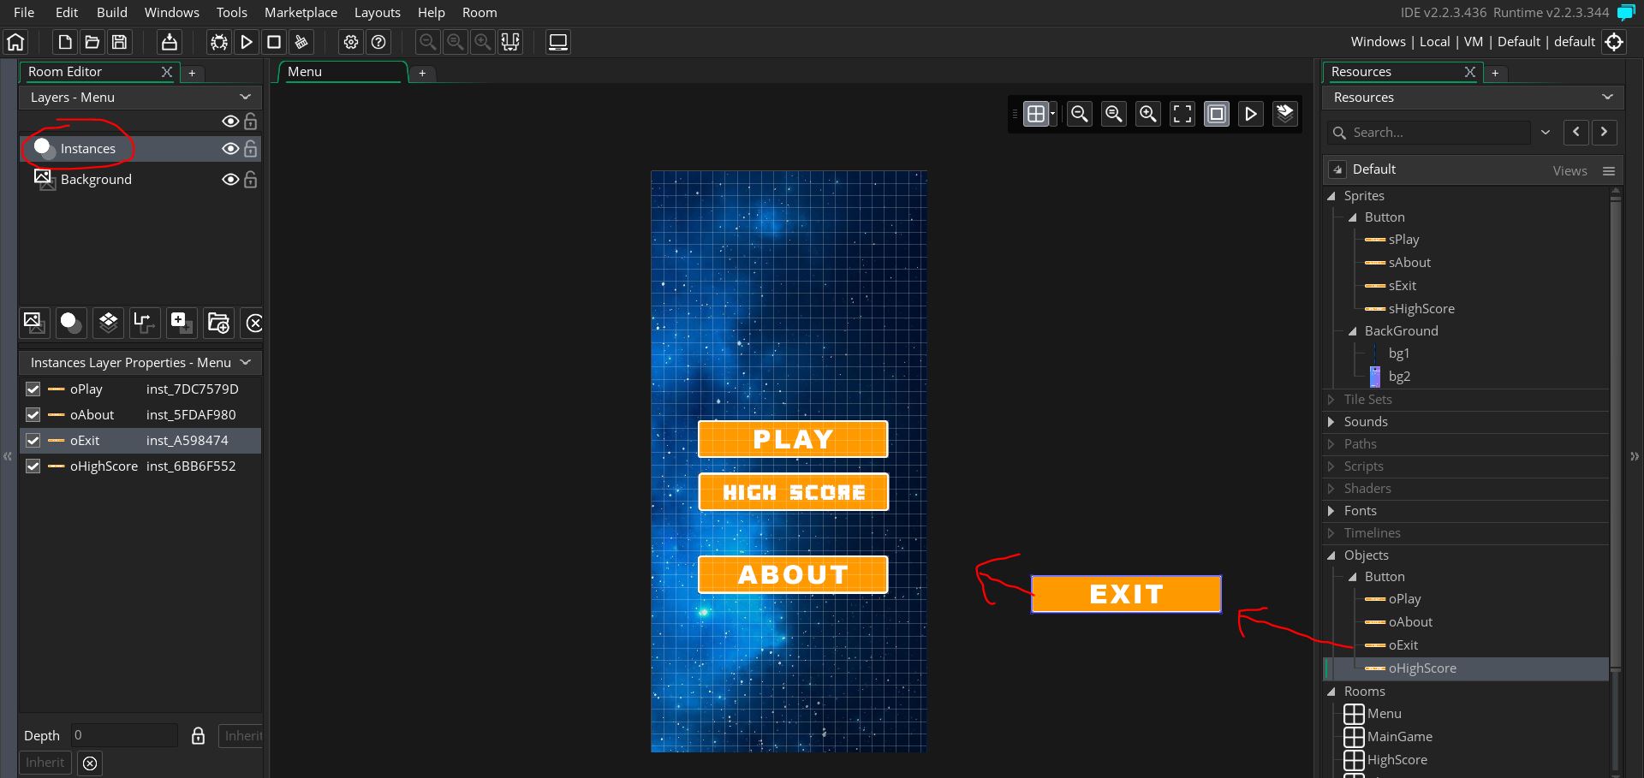Screen dimensions: 1644x778
Task: Run the game with the Debug icon
Action: (218, 42)
